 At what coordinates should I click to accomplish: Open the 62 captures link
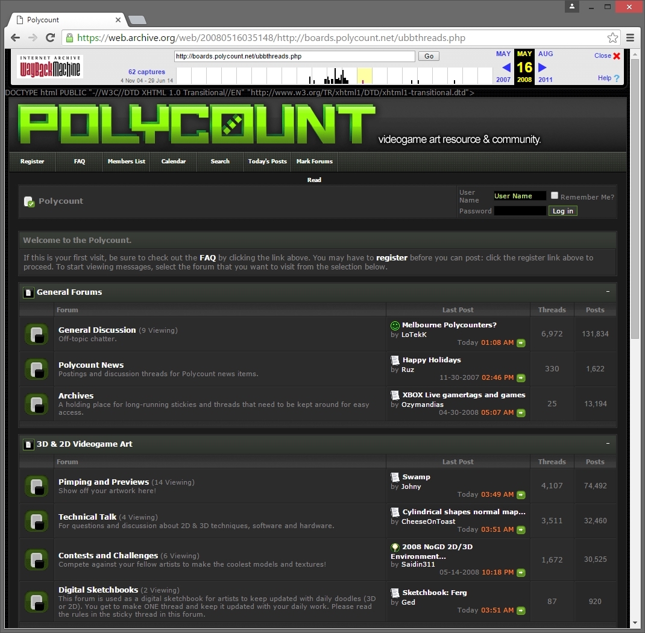146,72
